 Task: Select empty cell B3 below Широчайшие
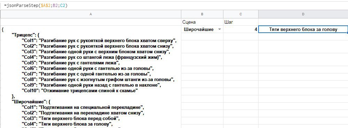pos(202,37)
